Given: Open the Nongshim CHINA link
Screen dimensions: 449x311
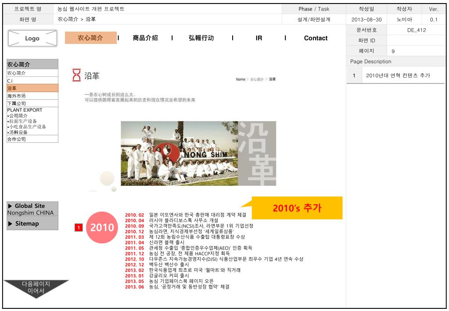Looking at the screenshot, I should [30, 213].
